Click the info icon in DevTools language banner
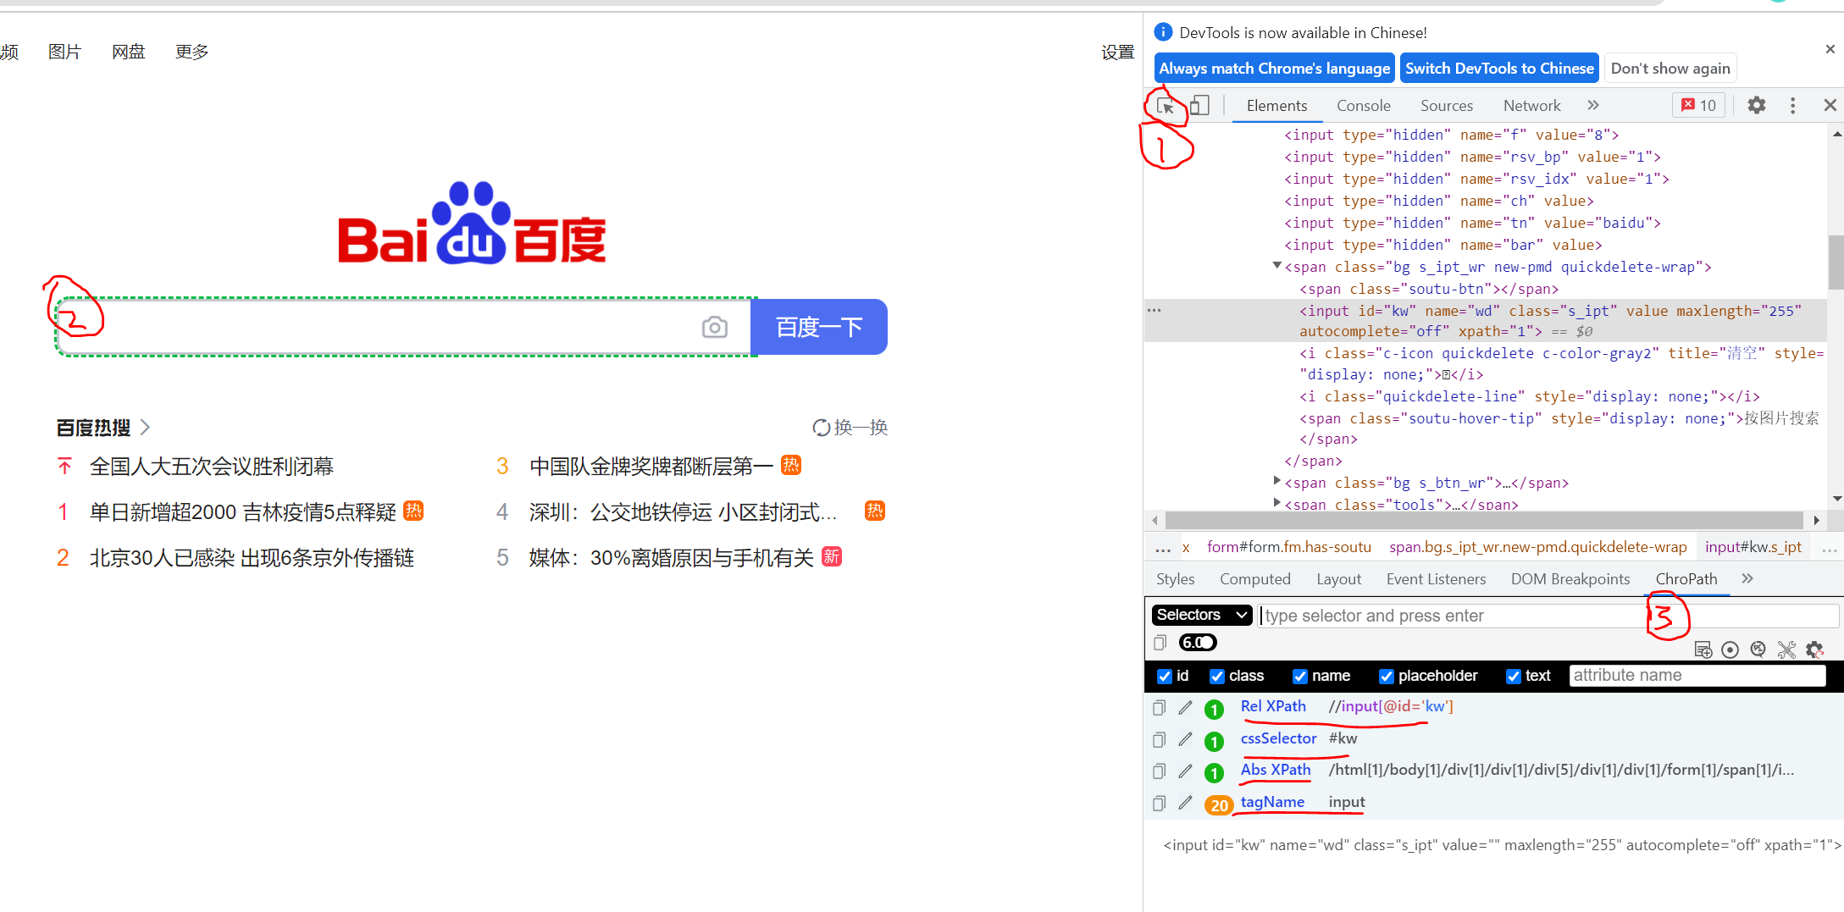 click(1164, 32)
